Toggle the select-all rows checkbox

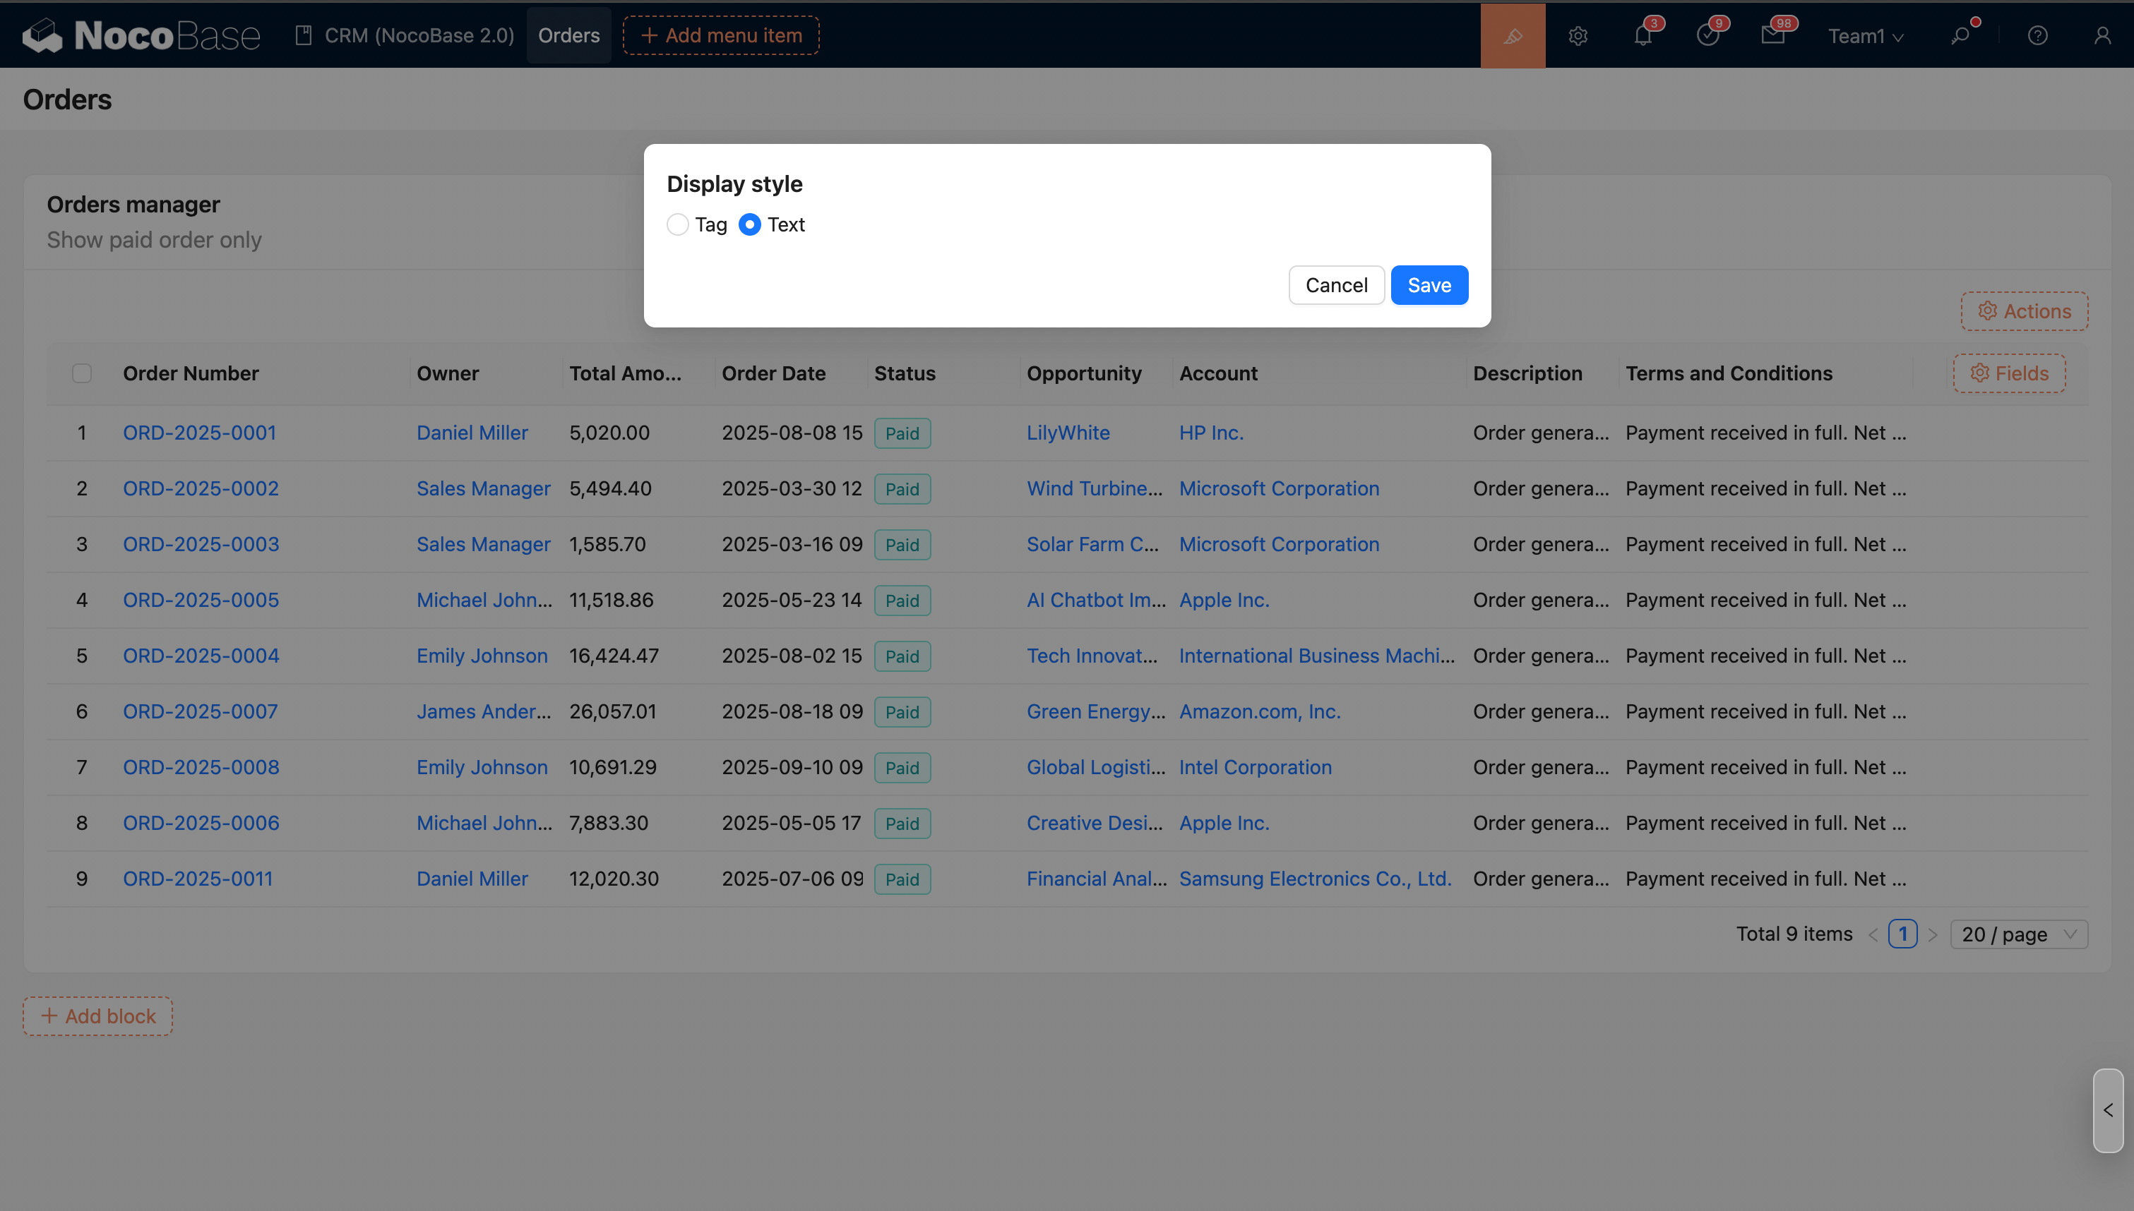pos(81,373)
